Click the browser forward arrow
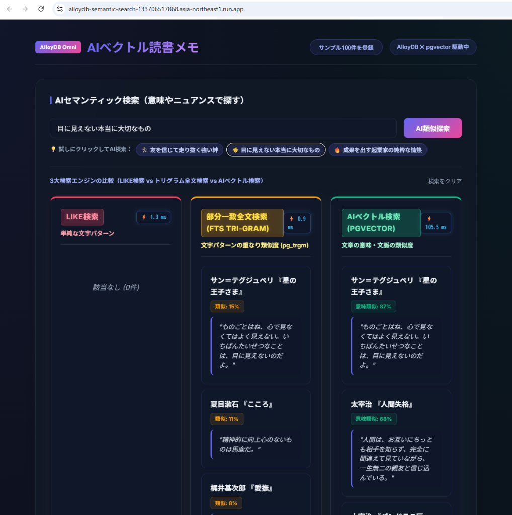Screen dimensions: 512x515 point(25,9)
